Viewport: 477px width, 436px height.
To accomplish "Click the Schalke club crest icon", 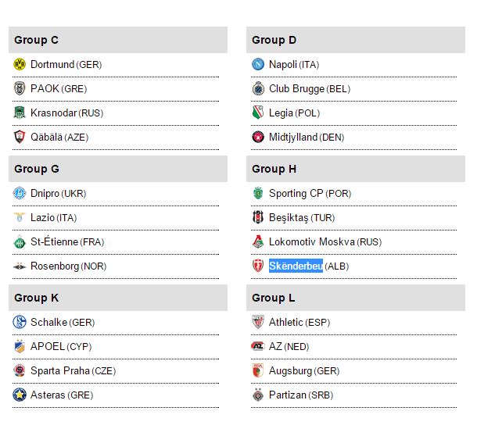I will [x=20, y=322].
